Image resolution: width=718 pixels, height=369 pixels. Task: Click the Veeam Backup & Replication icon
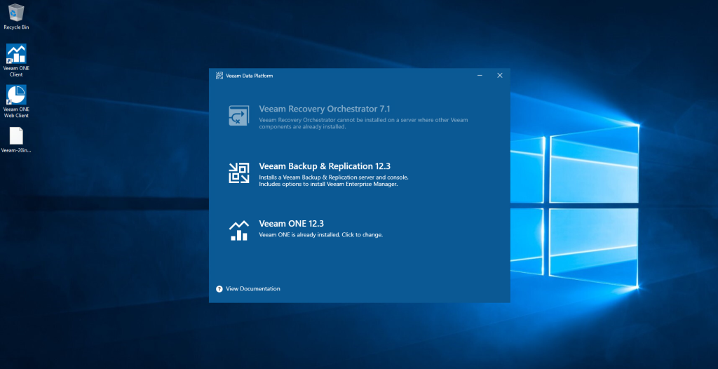click(x=239, y=173)
